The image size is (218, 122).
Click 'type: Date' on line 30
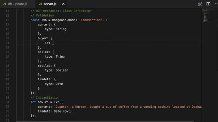point(54,84)
